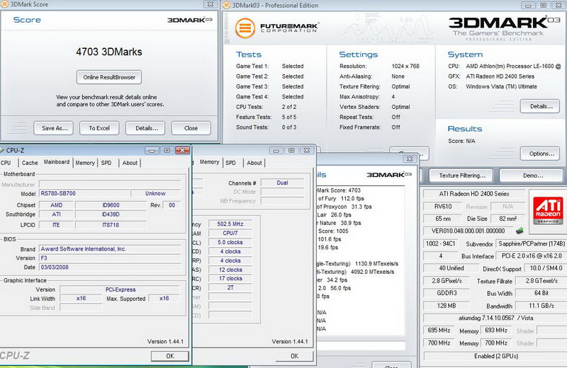The height and width of the screenshot is (368, 567).
Task: Export results with To Excel button
Action: click(99, 128)
